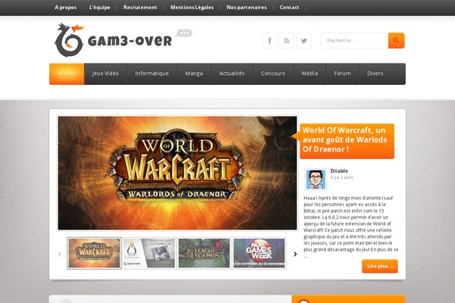Screen dimensions: 455x303
Task: Click the Lire plus button
Action: point(380,266)
